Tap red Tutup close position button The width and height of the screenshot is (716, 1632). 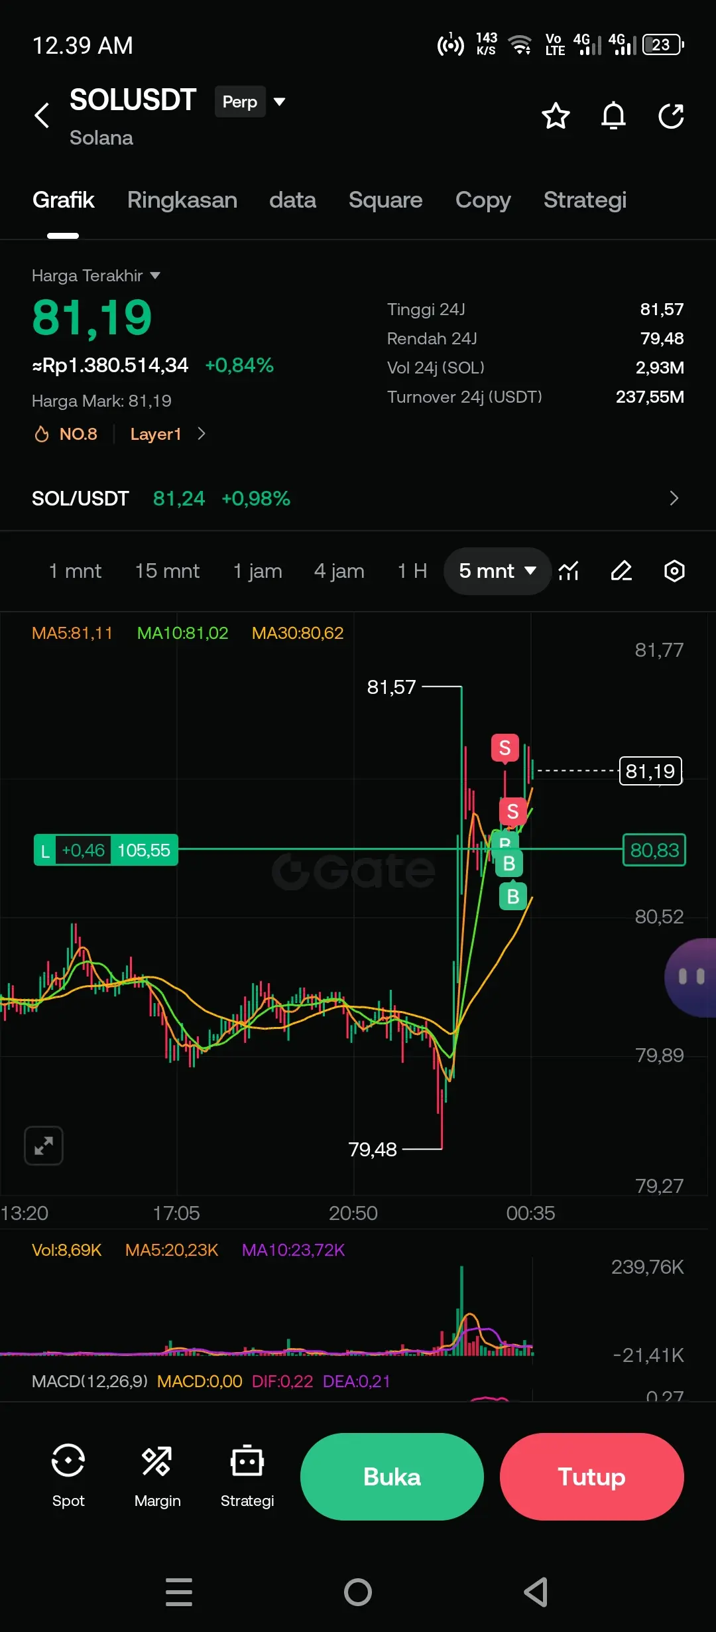591,1477
